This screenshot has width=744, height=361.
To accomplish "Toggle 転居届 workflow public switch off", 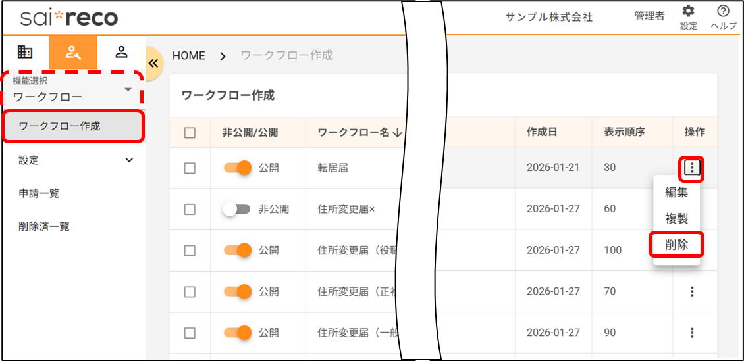I will (x=238, y=168).
